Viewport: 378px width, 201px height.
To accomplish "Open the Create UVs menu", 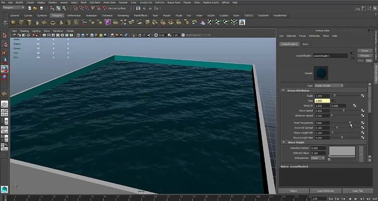I will coord(146,2).
